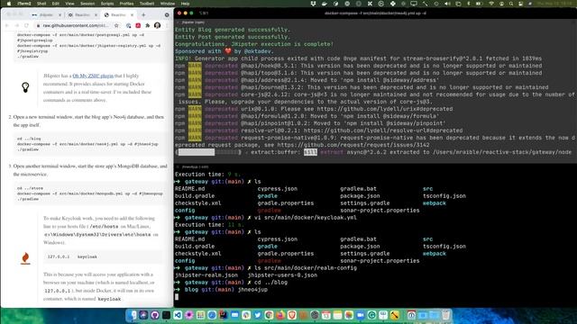Open the Shell menu
Screen dimensions: 577x324
(41, 4)
